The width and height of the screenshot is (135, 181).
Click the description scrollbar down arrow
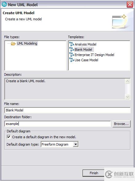[x=128, y=97]
